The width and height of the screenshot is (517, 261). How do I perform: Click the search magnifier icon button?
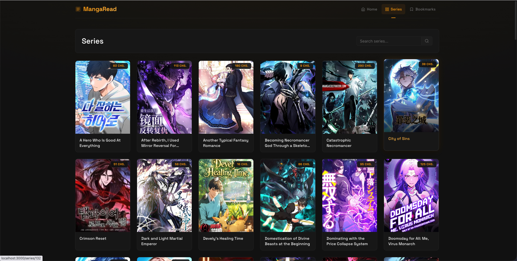tap(427, 41)
